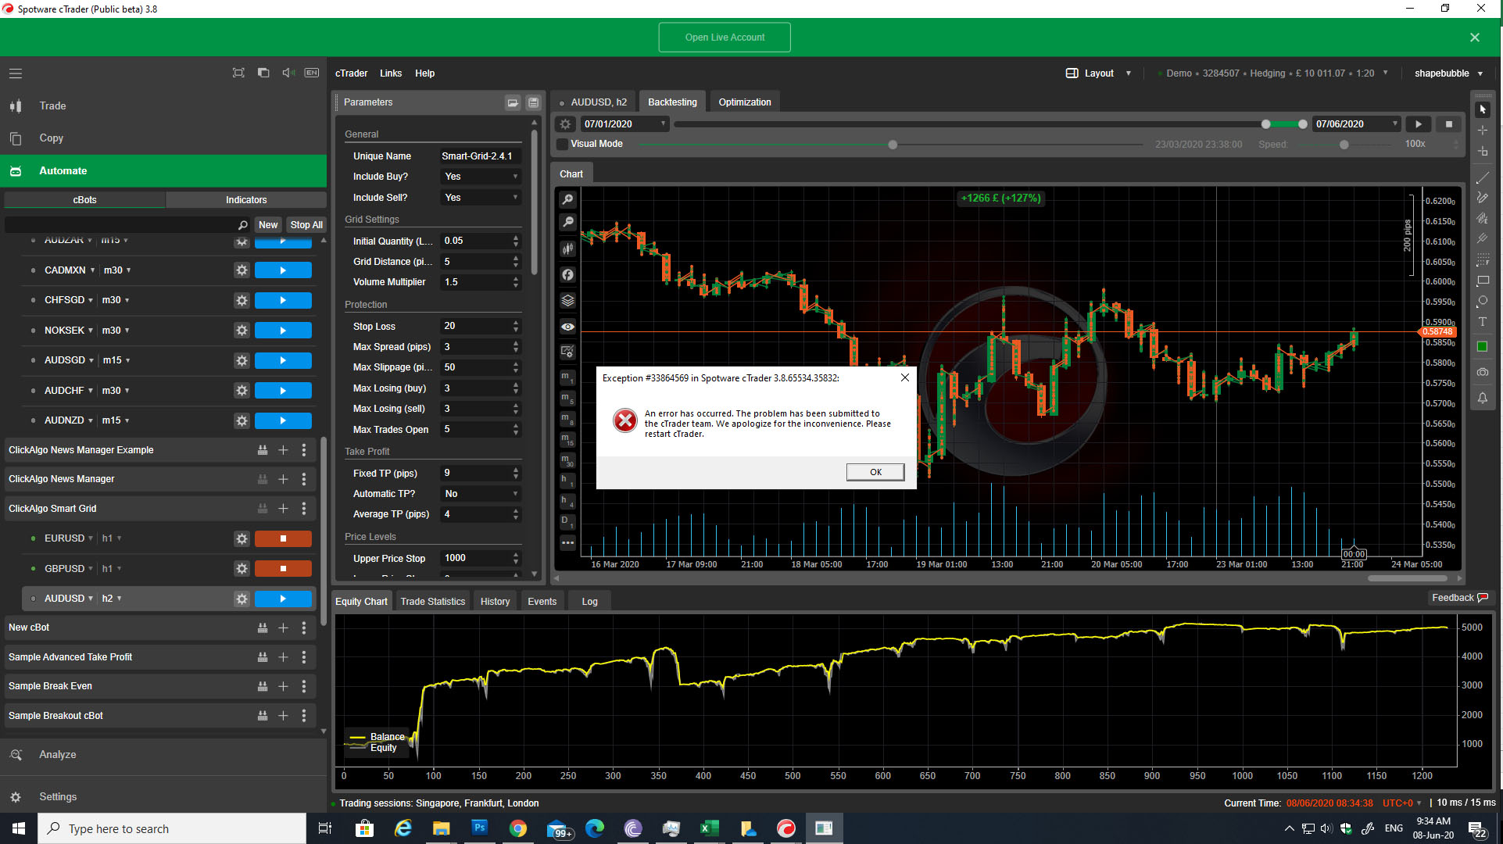Screen dimensions: 1503x844
Task: Start the AUDSGD m15 cBot instance
Action: (x=283, y=360)
